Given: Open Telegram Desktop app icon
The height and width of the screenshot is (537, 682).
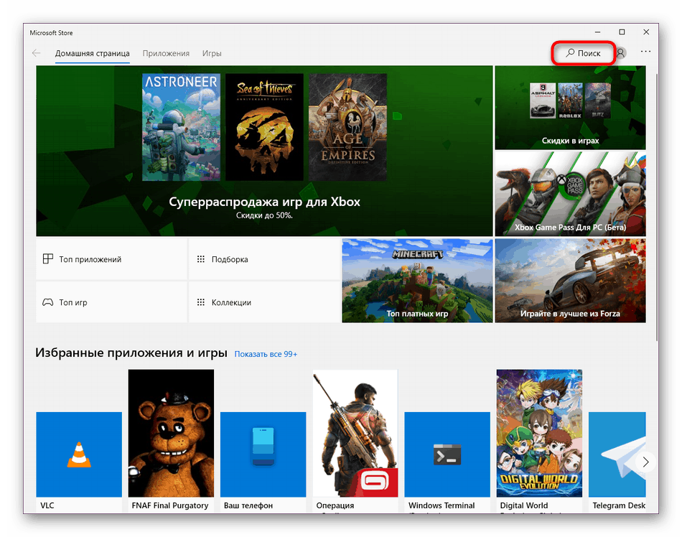Looking at the screenshot, I should click(617, 454).
